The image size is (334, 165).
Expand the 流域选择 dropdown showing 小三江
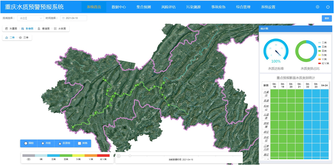pos(31,18)
